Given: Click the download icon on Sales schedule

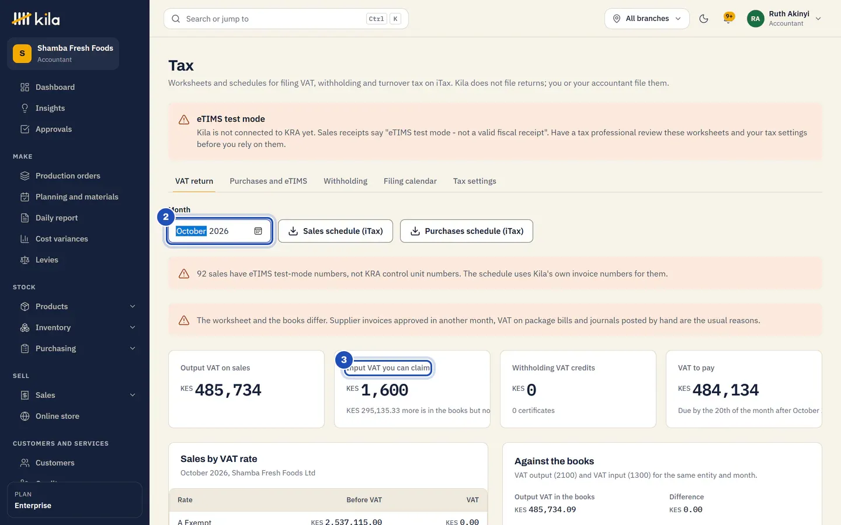Looking at the screenshot, I should pyautogui.click(x=293, y=231).
